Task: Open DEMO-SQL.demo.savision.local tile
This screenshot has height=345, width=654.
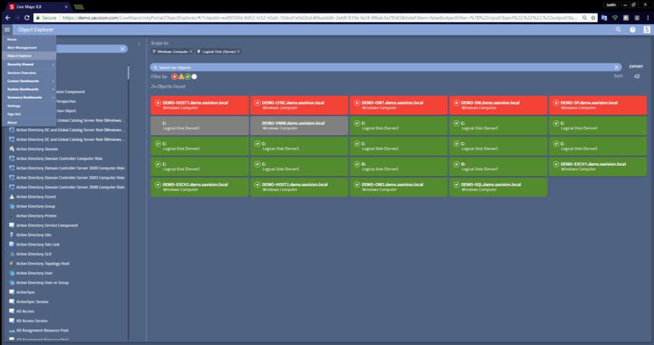Action: pyautogui.click(x=498, y=187)
